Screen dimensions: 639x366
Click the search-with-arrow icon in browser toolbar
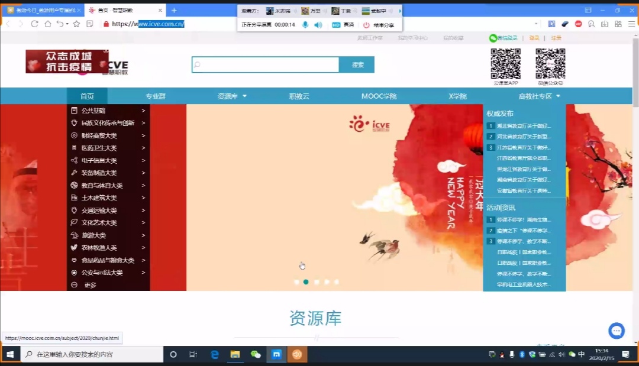point(591,24)
